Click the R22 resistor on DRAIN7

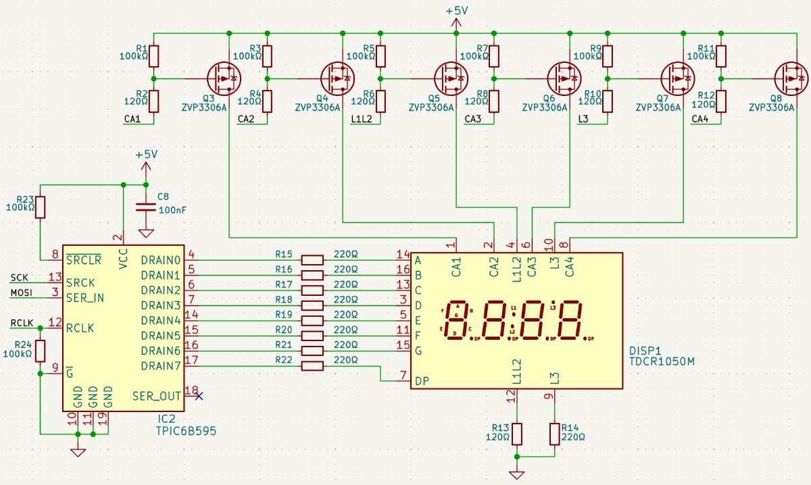pos(312,366)
